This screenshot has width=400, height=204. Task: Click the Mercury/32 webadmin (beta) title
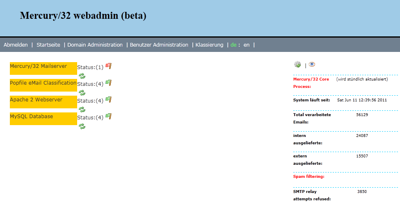[x=83, y=16]
